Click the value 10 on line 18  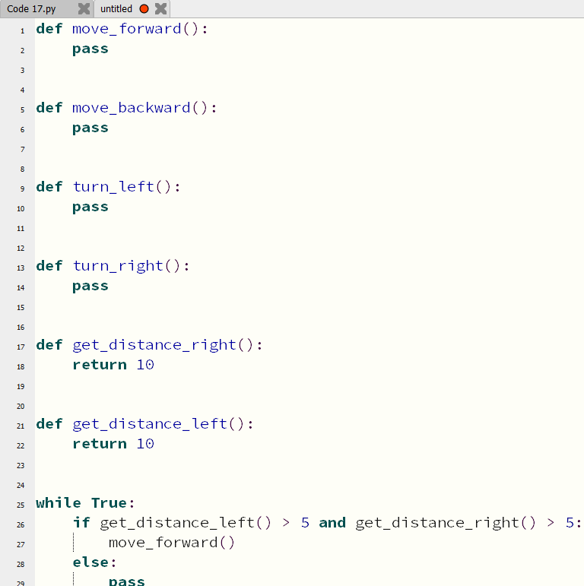(x=145, y=365)
